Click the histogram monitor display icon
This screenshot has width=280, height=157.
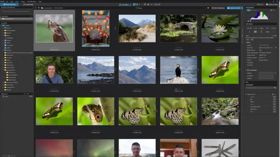pyautogui.click(x=271, y=10)
